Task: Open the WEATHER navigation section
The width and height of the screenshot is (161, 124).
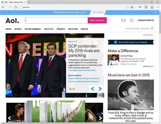Action: [73, 29]
